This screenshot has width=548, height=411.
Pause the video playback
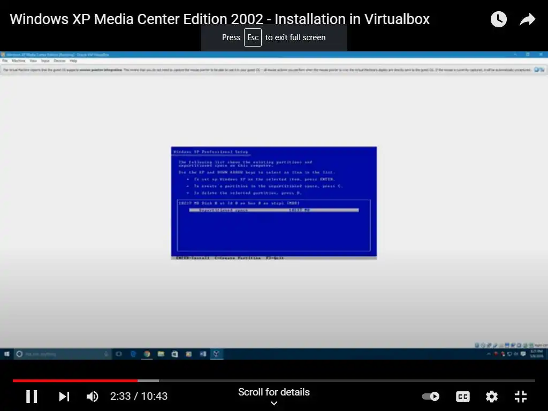pyautogui.click(x=32, y=397)
